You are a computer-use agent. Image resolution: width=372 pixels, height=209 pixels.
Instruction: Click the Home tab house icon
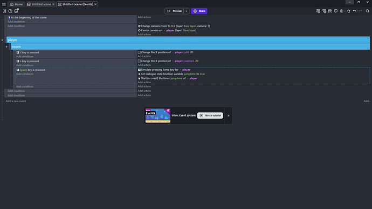(12, 4)
